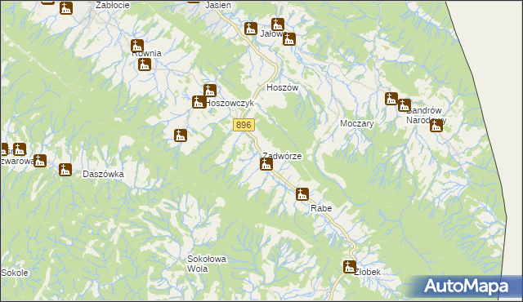Click the Moczary village label

tap(357, 123)
